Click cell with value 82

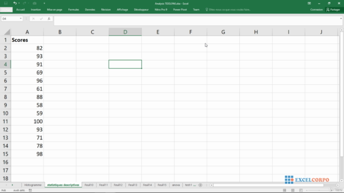pyautogui.click(x=27, y=48)
